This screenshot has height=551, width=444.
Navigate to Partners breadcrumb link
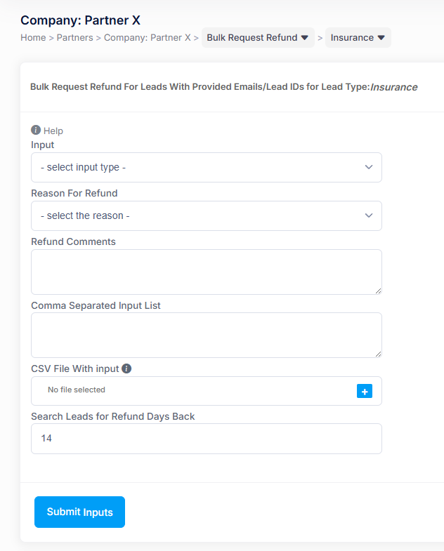coord(74,38)
